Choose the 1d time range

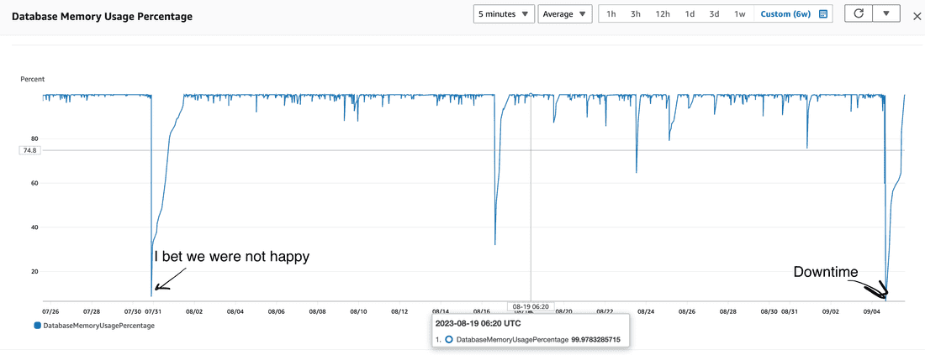click(690, 14)
